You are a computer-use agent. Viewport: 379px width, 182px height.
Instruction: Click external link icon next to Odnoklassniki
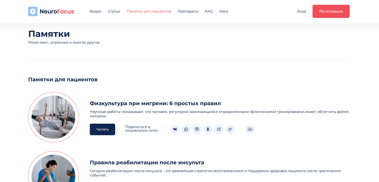[x=219, y=129]
